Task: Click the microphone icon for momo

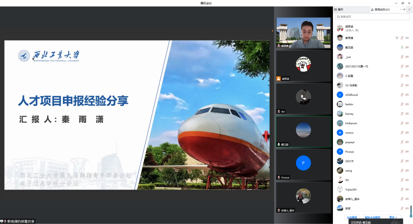Action: click(x=402, y=133)
